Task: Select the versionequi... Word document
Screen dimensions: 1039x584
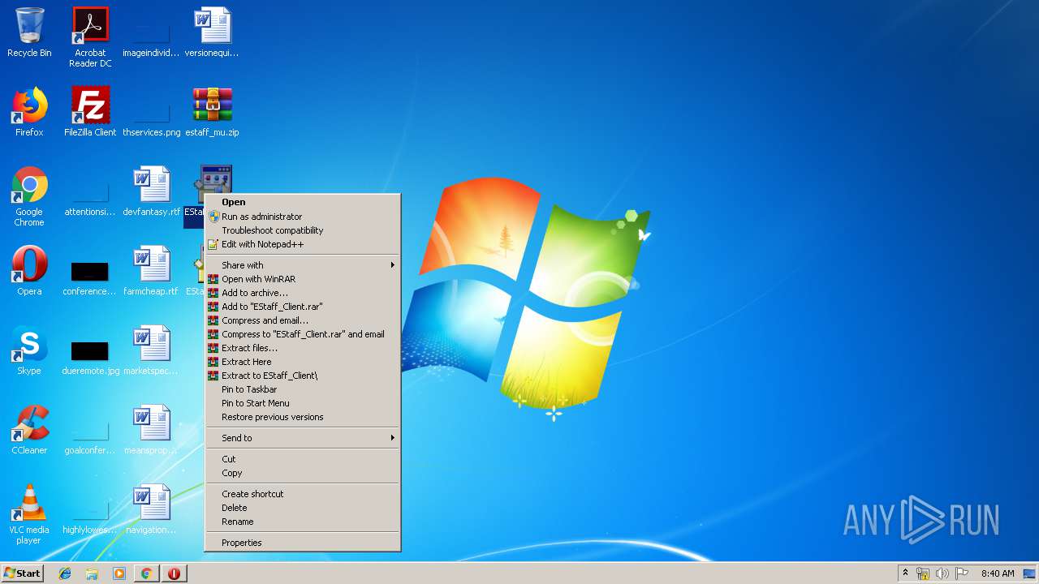Action: pyautogui.click(x=212, y=32)
